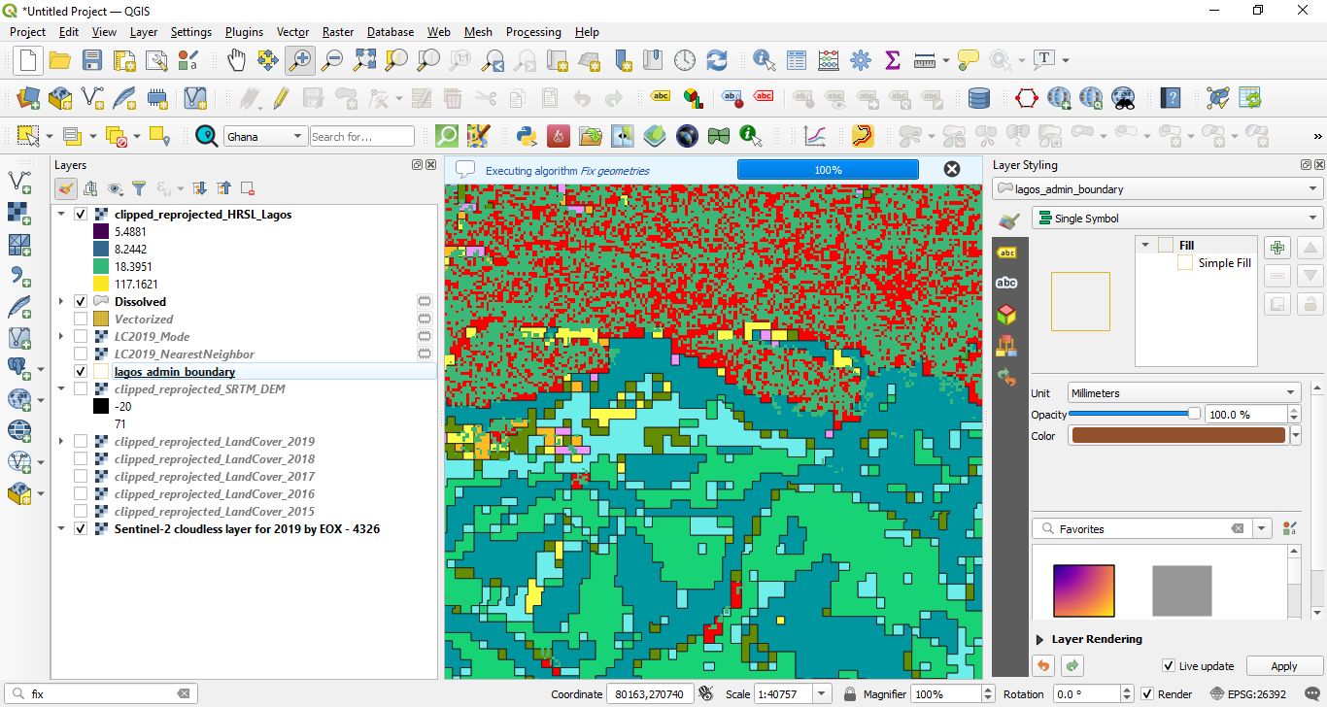Viewport: 1327px width, 707px height.
Task: Open the Profile tool graph icon
Action: pyautogui.click(x=817, y=136)
